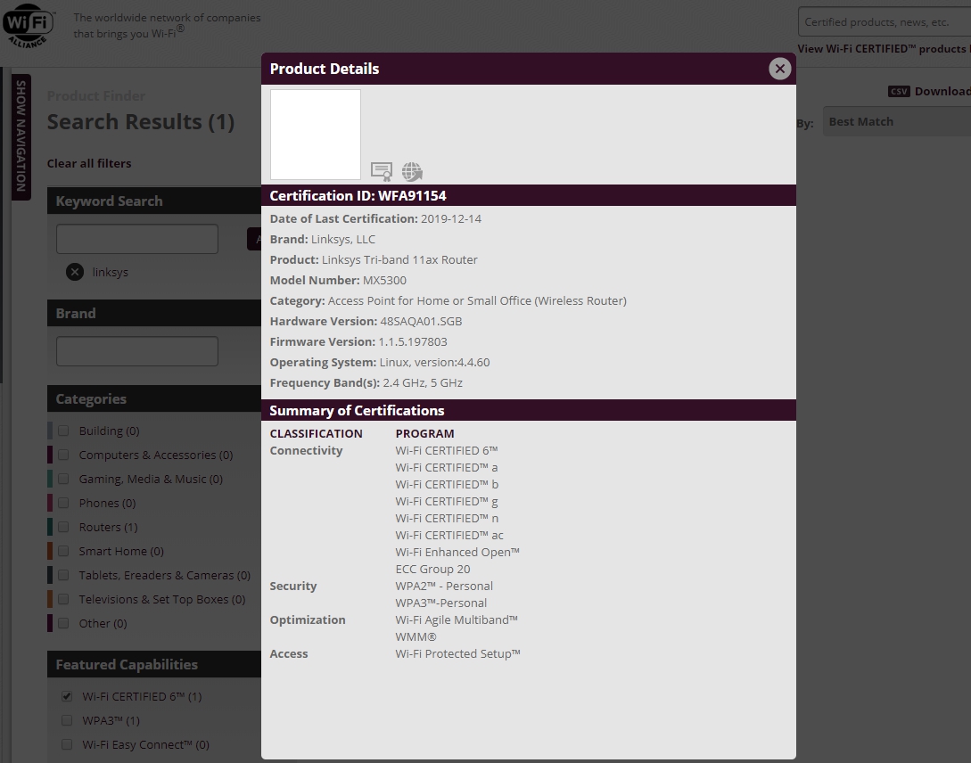Click WPA2 - Personal security entry
This screenshot has width=971, height=763.
444,586
